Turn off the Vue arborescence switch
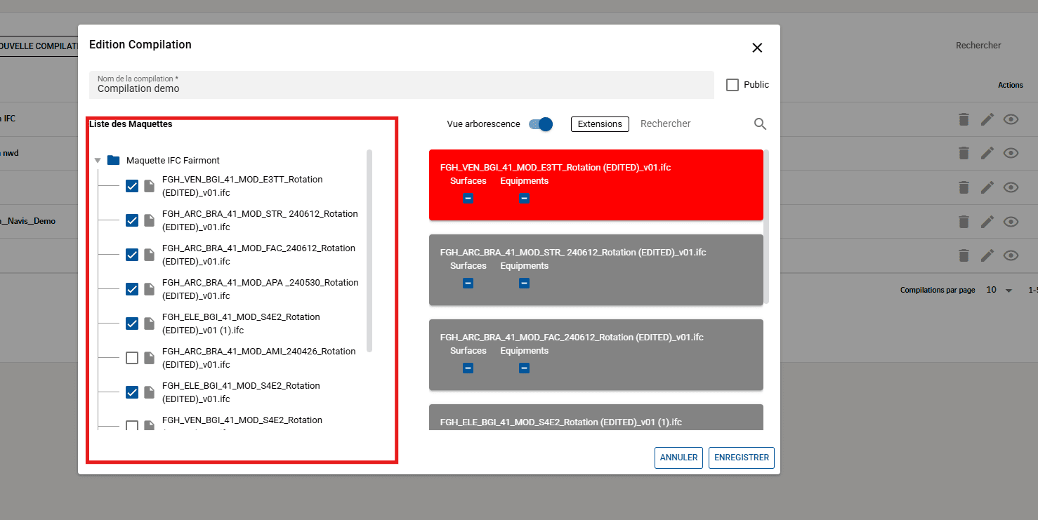Viewport: 1038px width, 520px height. [x=541, y=124]
